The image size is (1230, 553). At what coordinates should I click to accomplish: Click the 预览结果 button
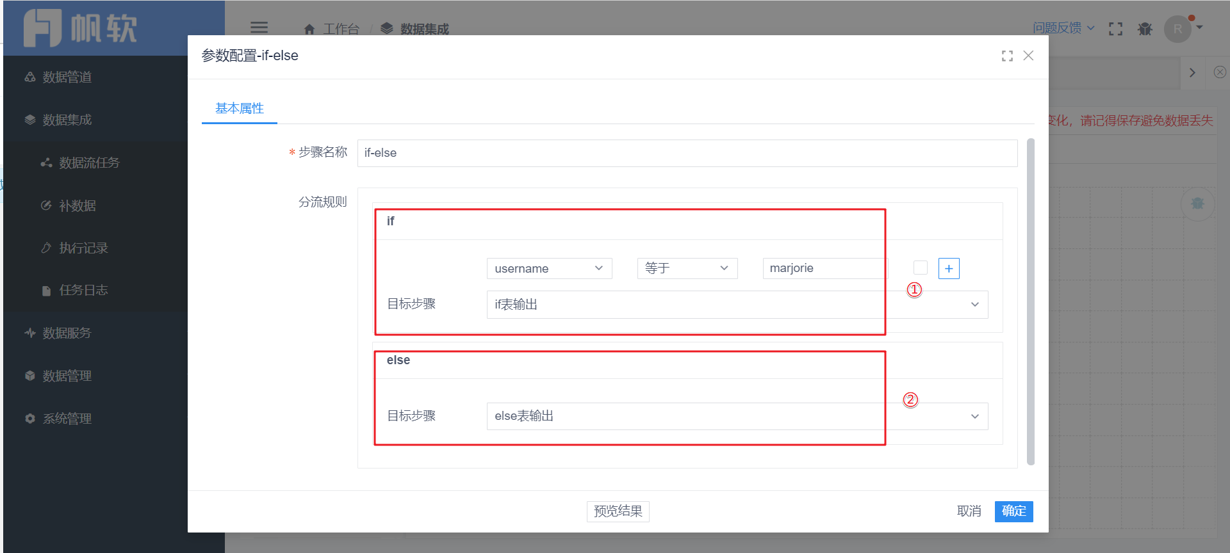618,511
